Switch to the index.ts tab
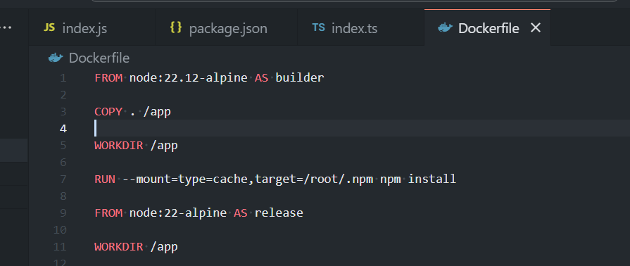The height and width of the screenshot is (266, 630). (x=361, y=27)
